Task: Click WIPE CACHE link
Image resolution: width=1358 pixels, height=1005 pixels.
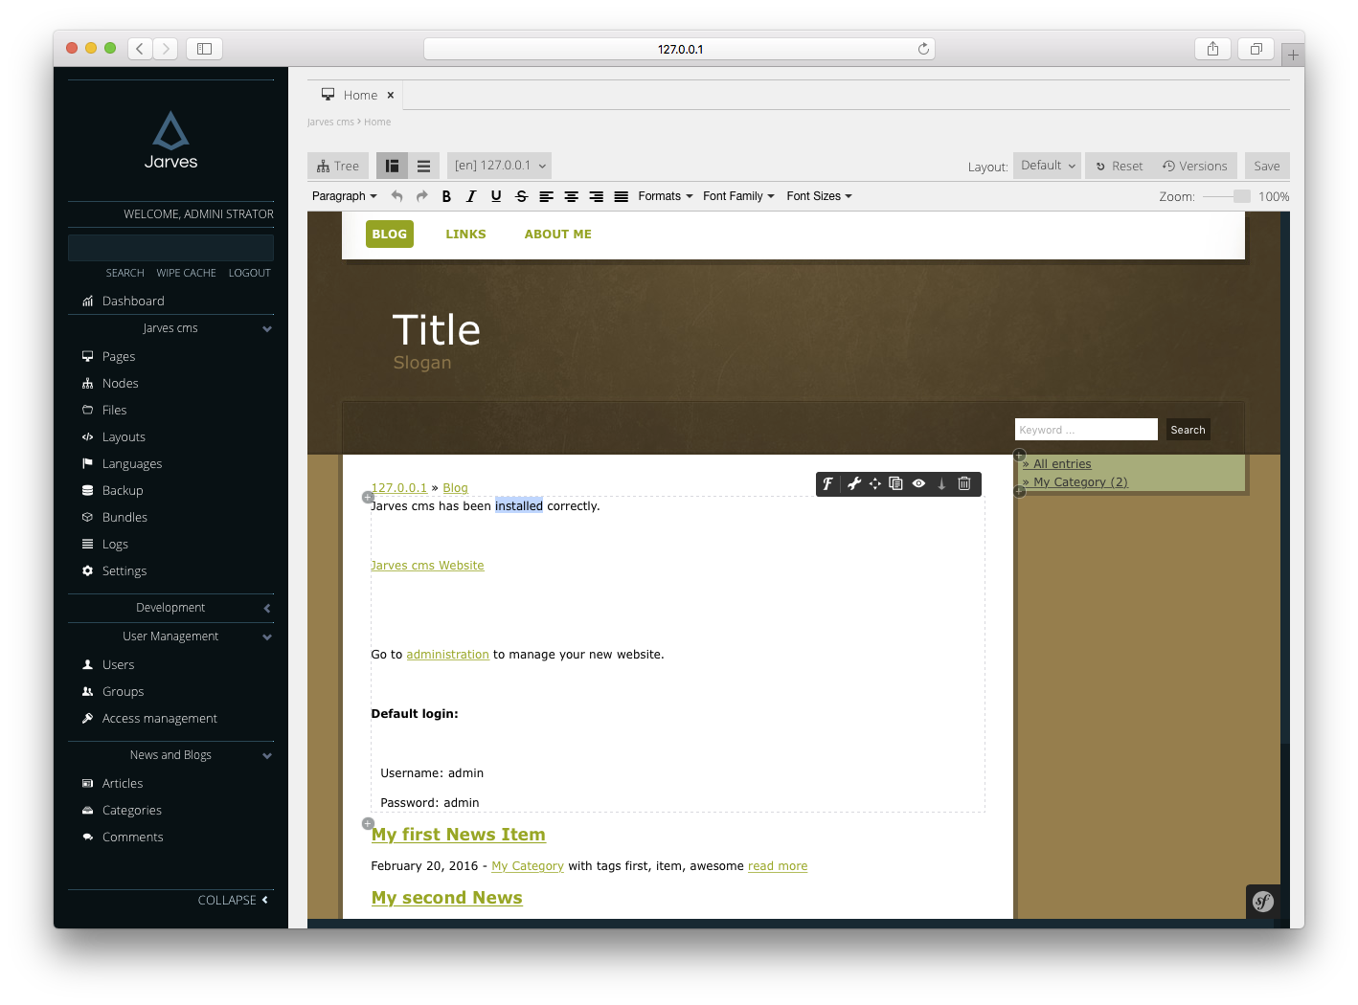Action: pyautogui.click(x=186, y=273)
